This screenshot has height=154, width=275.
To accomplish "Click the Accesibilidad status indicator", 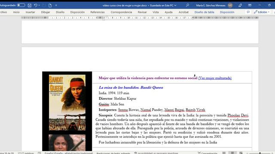I will [x=156, y=153].
